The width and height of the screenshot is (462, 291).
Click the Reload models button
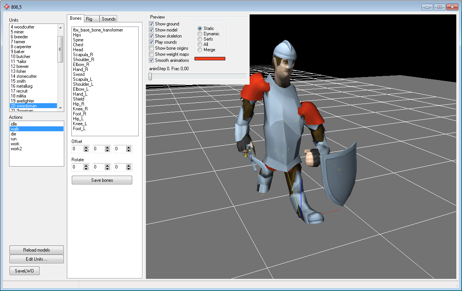tap(36, 250)
